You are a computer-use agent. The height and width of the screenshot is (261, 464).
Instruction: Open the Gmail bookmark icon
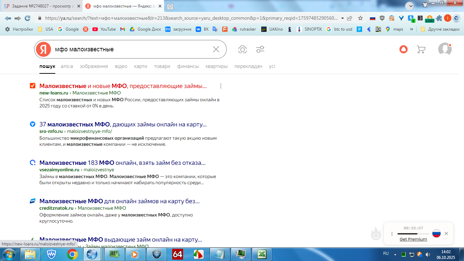123,29
